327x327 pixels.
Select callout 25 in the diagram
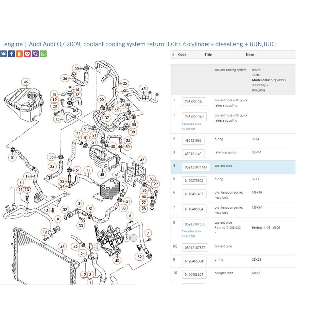coord(128,140)
